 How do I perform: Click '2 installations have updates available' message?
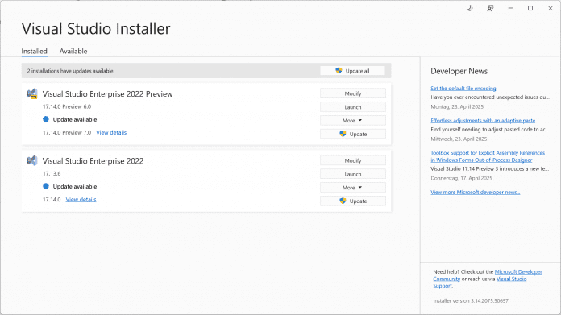(x=71, y=71)
